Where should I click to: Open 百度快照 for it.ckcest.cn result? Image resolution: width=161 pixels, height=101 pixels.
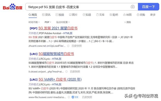(75, 72)
